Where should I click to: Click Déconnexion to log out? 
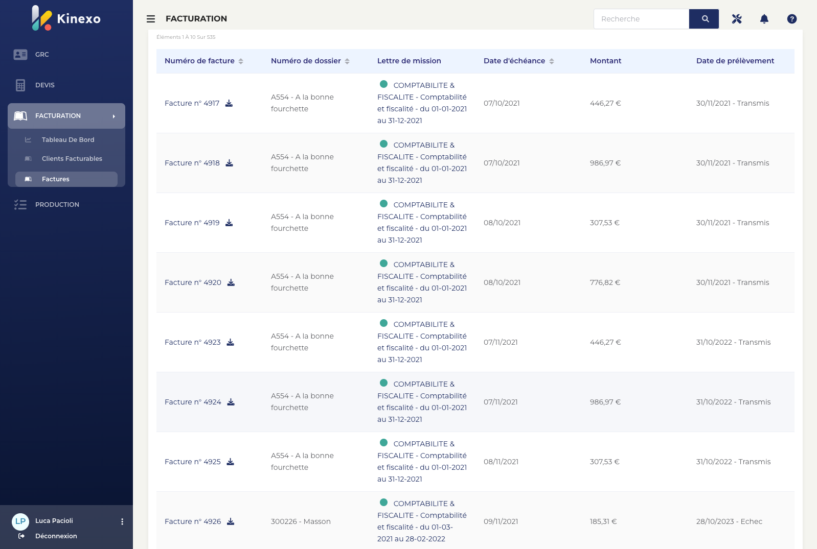pyautogui.click(x=56, y=536)
